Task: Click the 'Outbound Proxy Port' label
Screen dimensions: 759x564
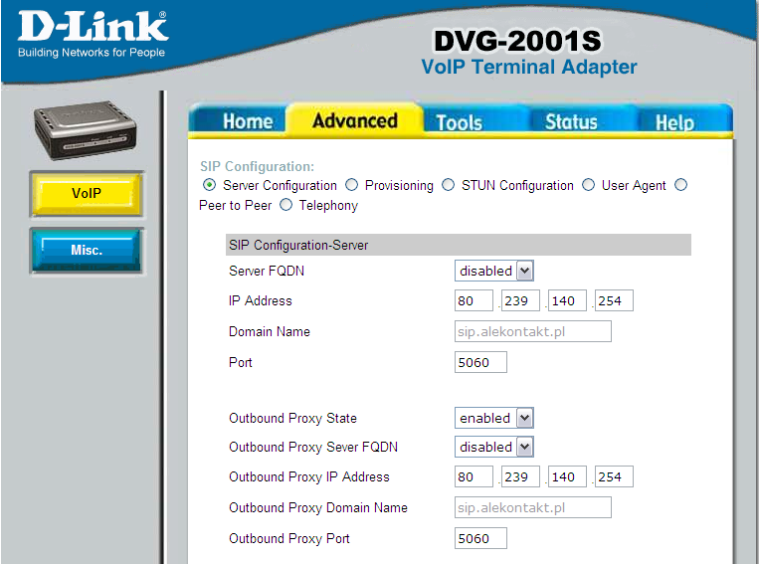Action: 289,538
